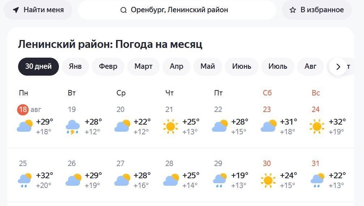Click the star icon for В избранное

tap(293, 10)
